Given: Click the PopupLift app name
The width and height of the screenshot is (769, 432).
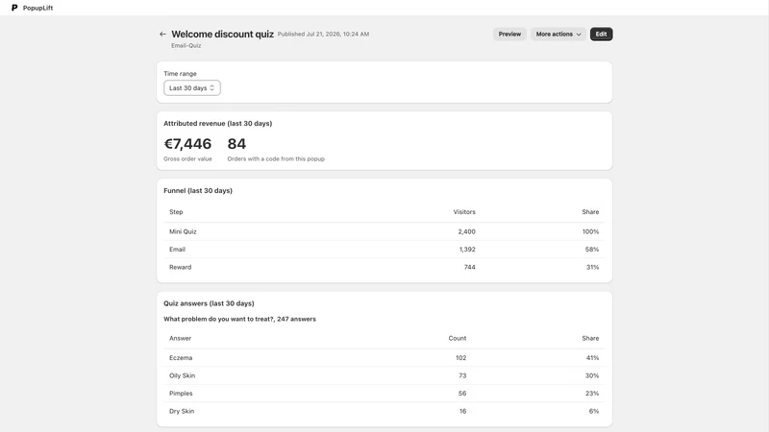Looking at the screenshot, I should (x=37, y=8).
